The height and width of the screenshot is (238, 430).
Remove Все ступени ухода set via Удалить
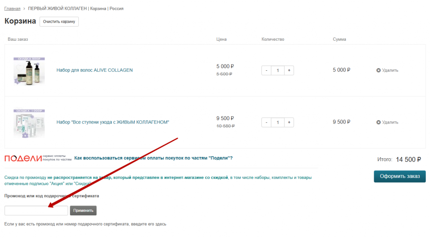pos(387,122)
